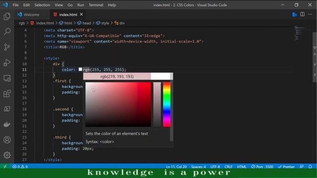This screenshot has height=178, width=317.
Task: Open the Extensions view
Action: (x=7, y=93)
